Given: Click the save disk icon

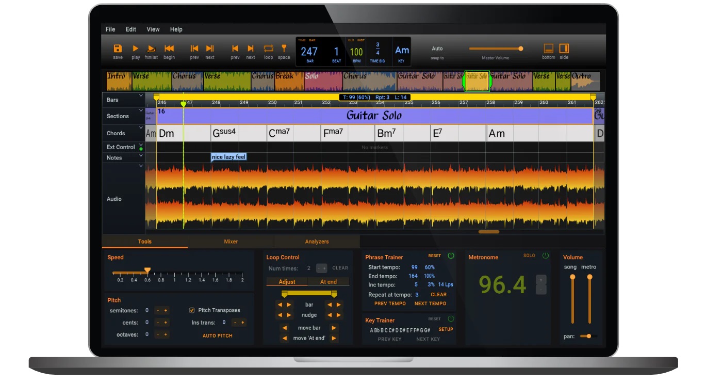Looking at the screenshot, I should [x=118, y=48].
